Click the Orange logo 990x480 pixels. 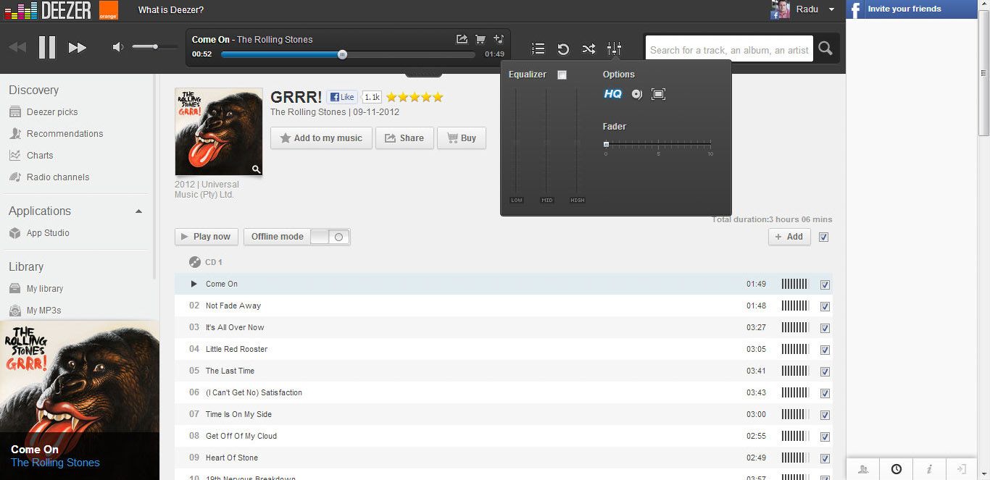[x=109, y=10]
